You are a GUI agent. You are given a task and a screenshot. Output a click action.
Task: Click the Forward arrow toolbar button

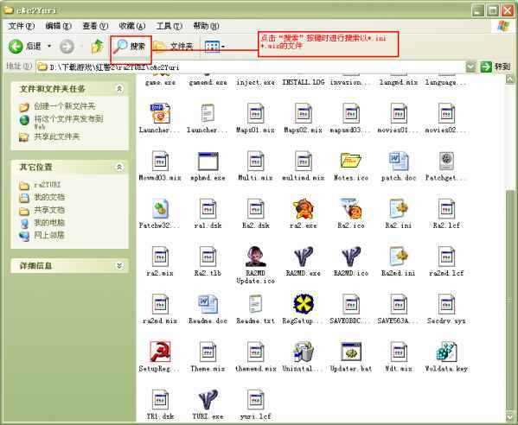[67, 47]
